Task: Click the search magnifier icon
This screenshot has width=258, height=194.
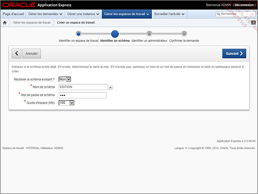Action: pyautogui.click(x=218, y=14)
